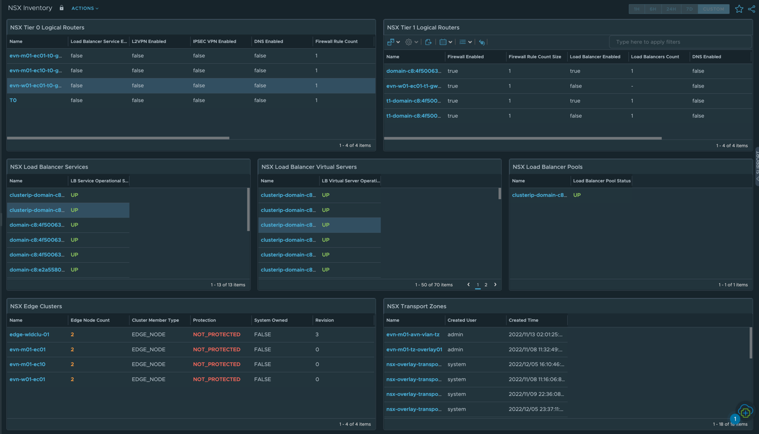This screenshot has height=434, width=759.
Task: Sort Edge Clusters by Edge Node Count column
Action: [90, 320]
